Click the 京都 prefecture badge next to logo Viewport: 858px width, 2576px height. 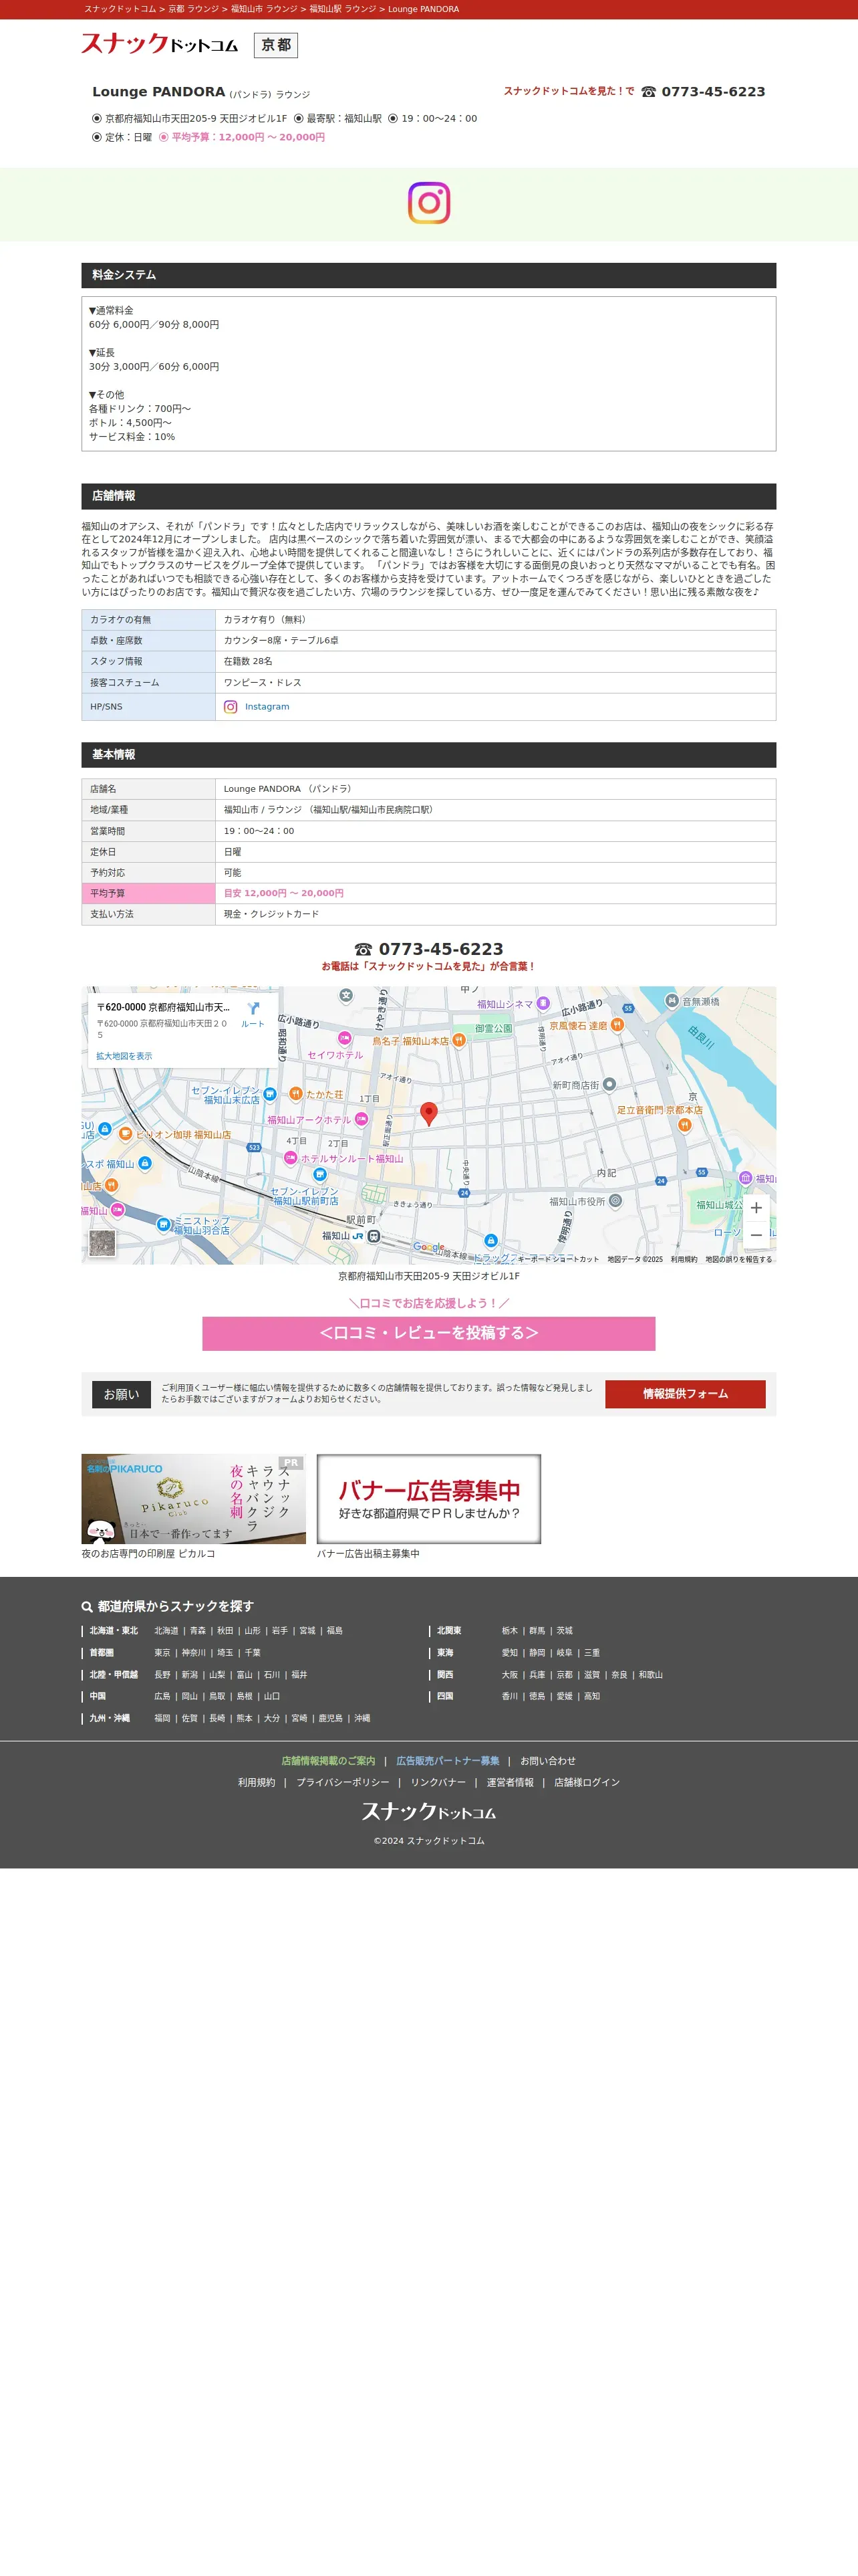click(276, 45)
